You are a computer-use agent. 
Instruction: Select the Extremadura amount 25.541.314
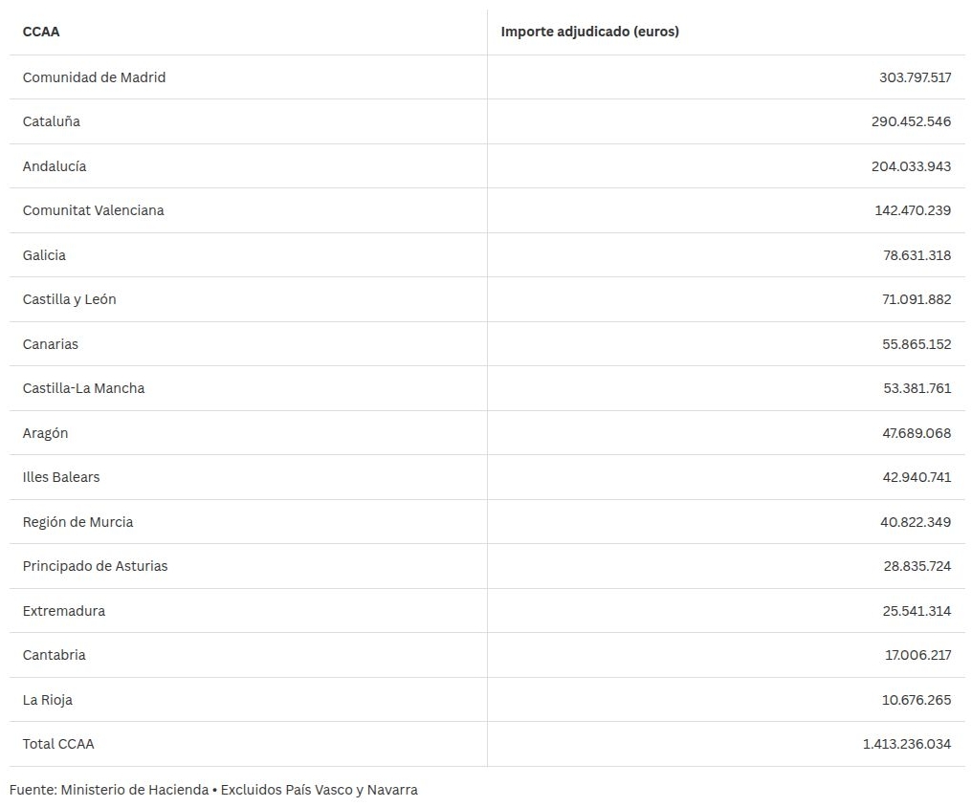pyautogui.click(x=917, y=611)
